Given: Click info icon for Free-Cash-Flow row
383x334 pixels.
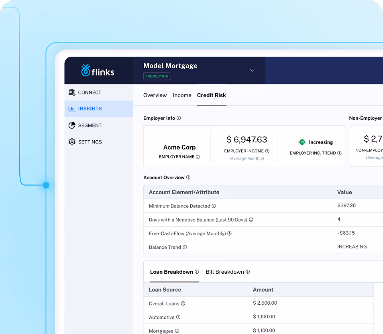Looking at the screenshot, I should point(229,234).
